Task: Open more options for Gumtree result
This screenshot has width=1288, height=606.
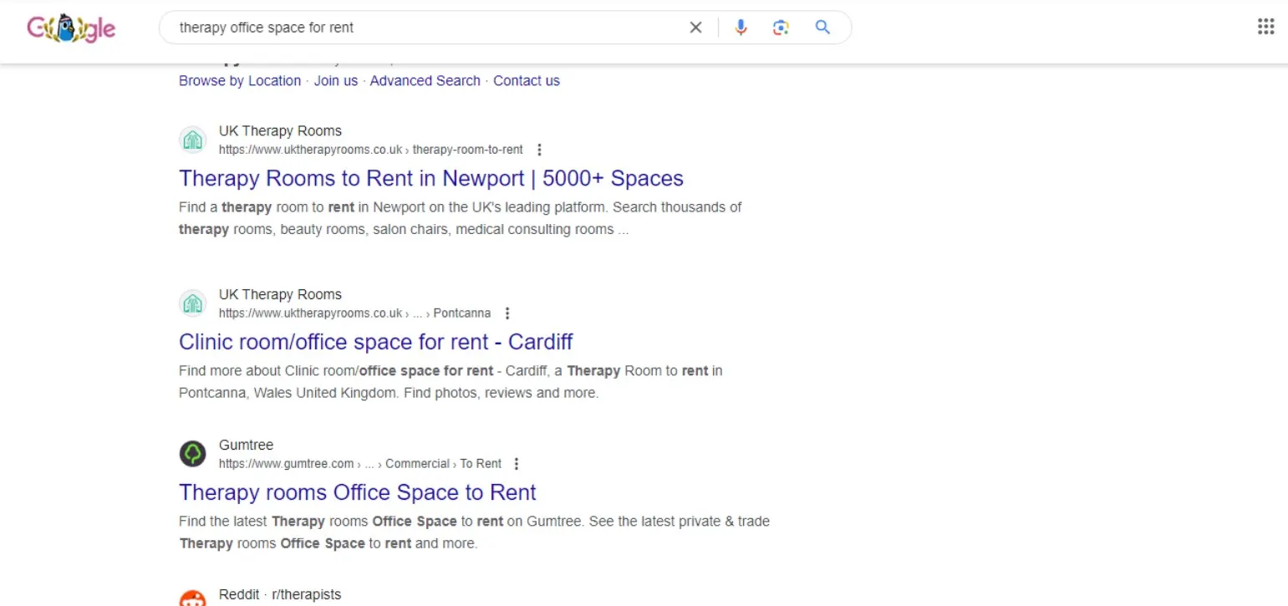Action: [x=517, y=464]
